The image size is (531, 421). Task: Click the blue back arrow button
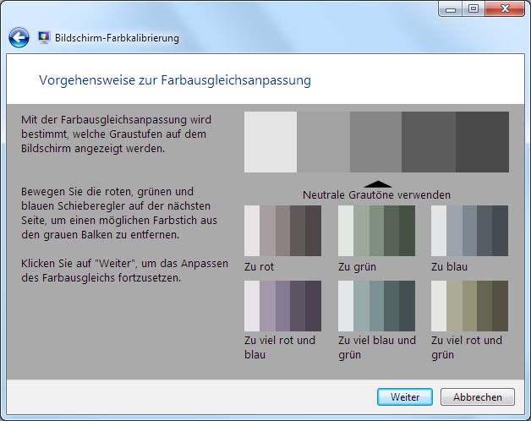click(19, 37)
